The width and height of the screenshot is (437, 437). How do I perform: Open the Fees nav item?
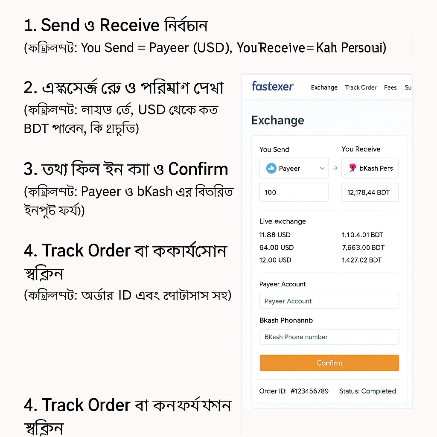coord(390,87)
